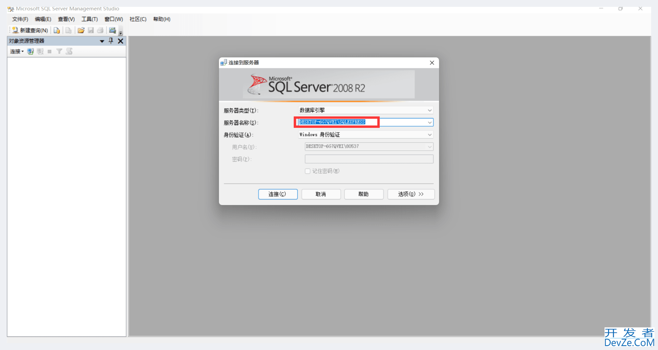Click the Stop square icon in Object Explorer
Screen dimensions: 658x350
tap(49, 51)
